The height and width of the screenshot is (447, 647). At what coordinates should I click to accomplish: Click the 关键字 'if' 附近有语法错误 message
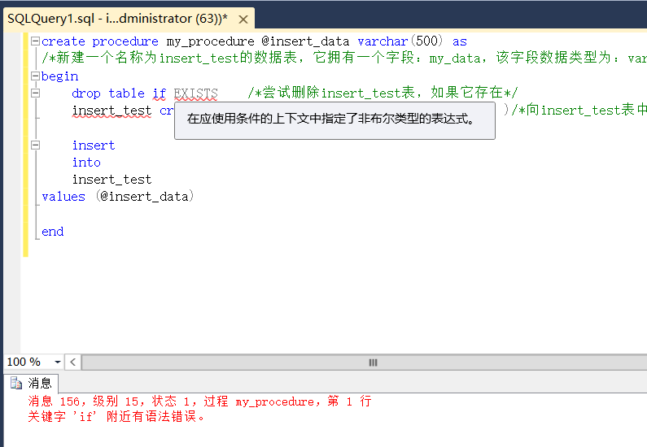coord(116,416)
